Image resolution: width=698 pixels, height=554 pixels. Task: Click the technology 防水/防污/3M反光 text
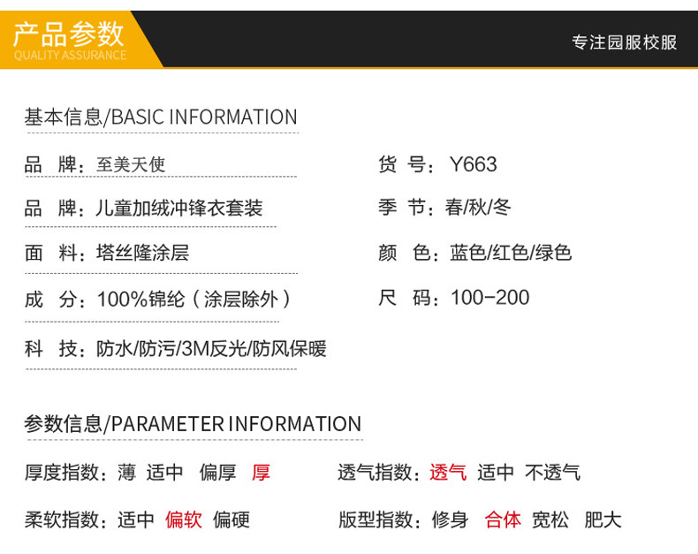(x=171, y=349)
